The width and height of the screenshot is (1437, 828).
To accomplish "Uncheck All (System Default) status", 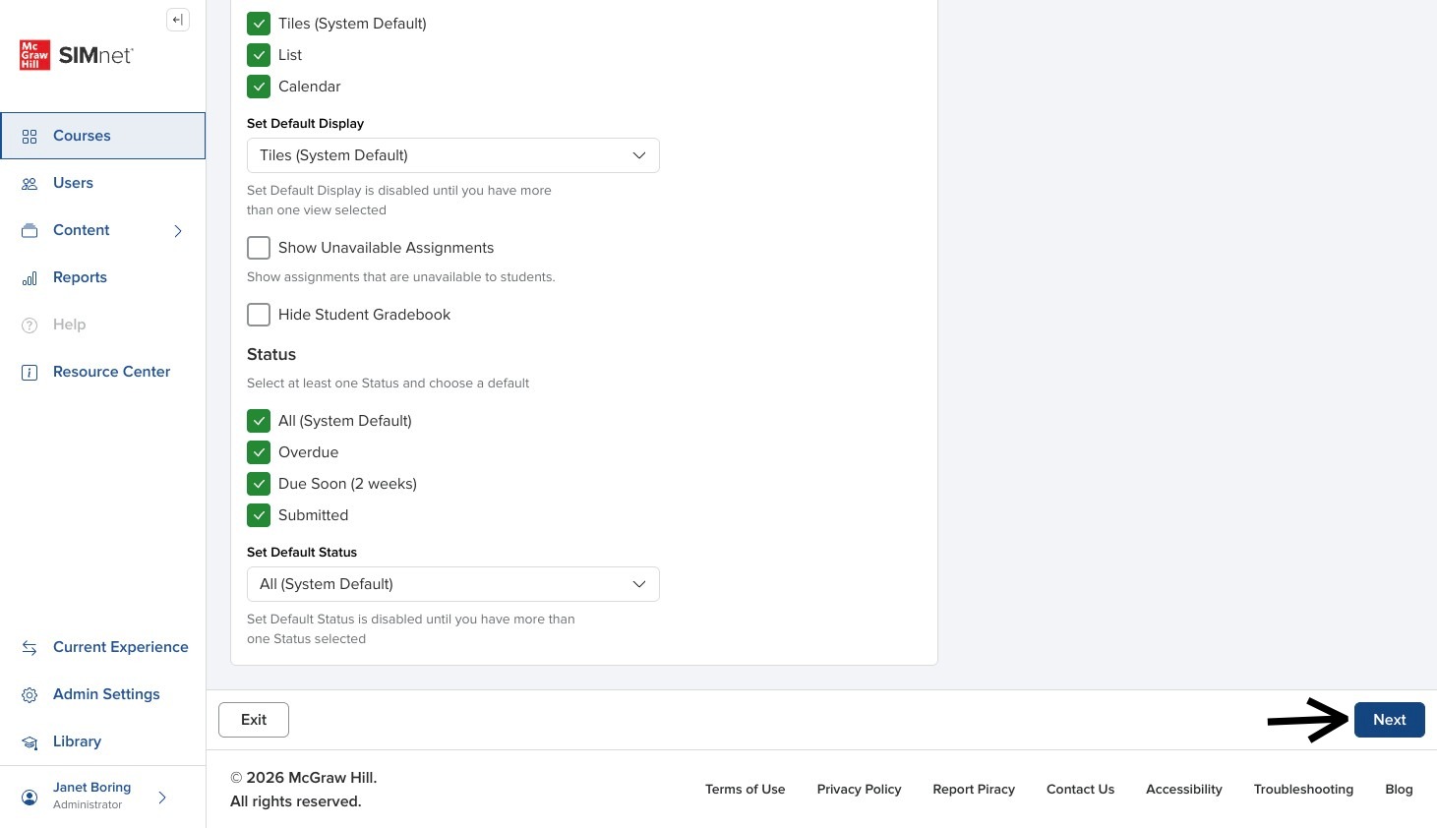I will click(259, 421).
